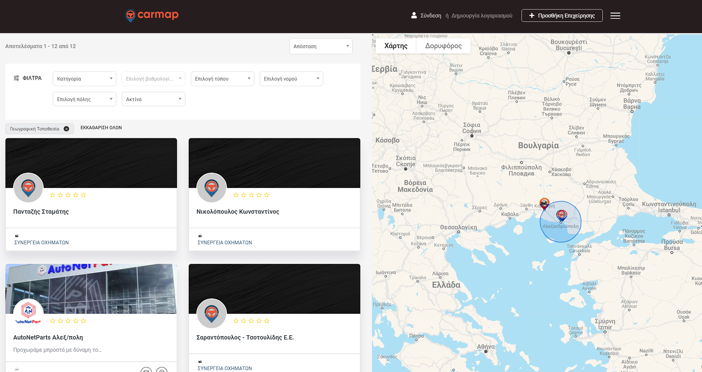Screen dimensions: 702x372
Task: Click ΕΚΚΑΘΑΡΙΣΗ ΟΛΩΝ to clear filters
Action: [x=101, y=128]
